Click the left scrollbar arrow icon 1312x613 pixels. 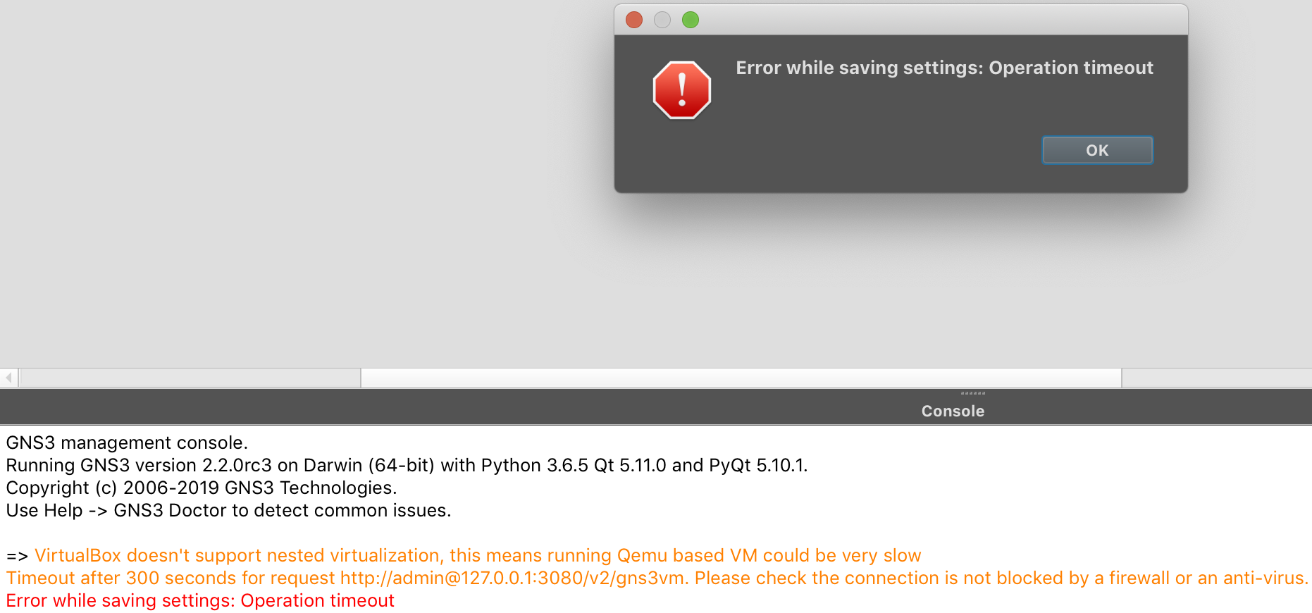[7, 376]
